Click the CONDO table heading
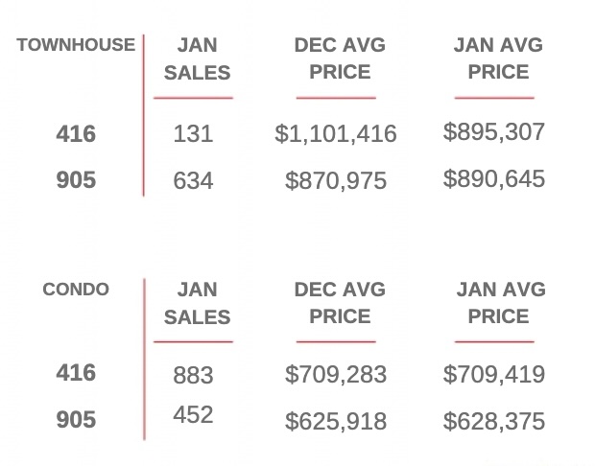595x466 pixels. click(x=76, y=290)
